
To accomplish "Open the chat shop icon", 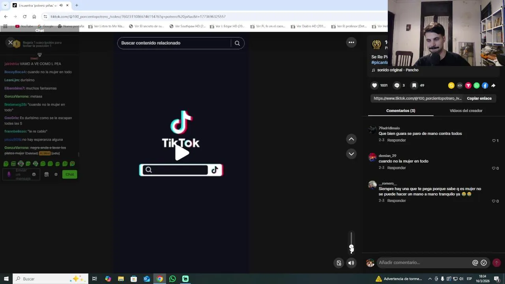I will coord(46,174).
